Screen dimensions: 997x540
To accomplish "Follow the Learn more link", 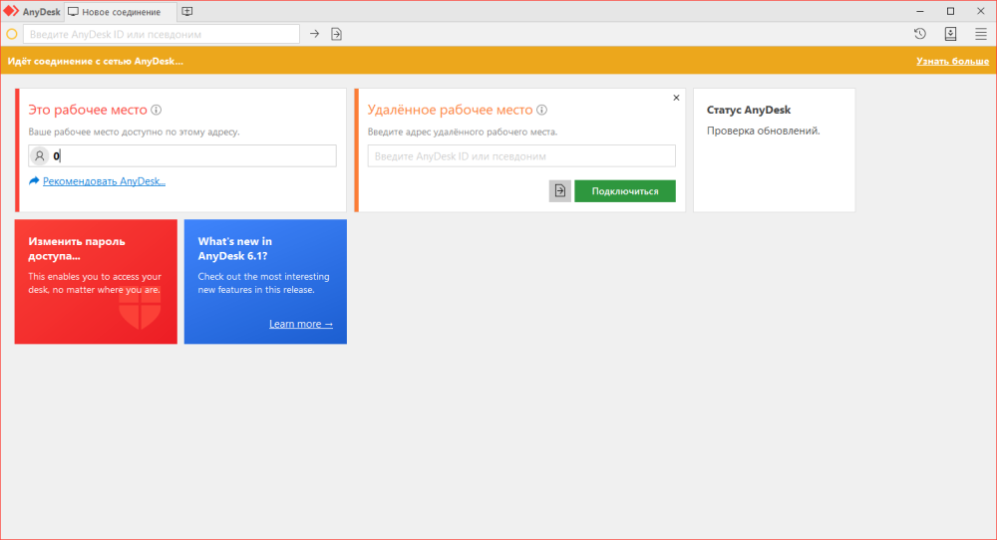I will coord(301,324).
